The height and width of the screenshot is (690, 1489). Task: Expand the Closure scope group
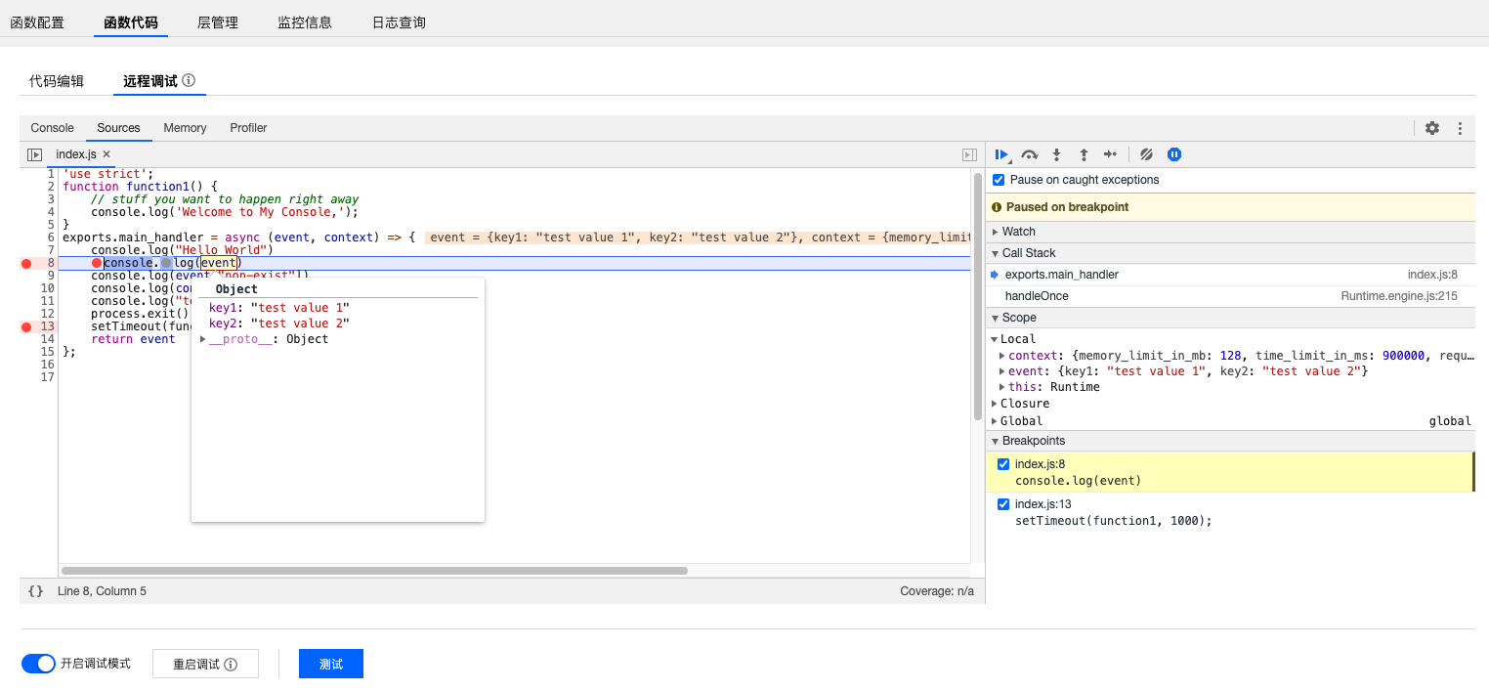995,404
